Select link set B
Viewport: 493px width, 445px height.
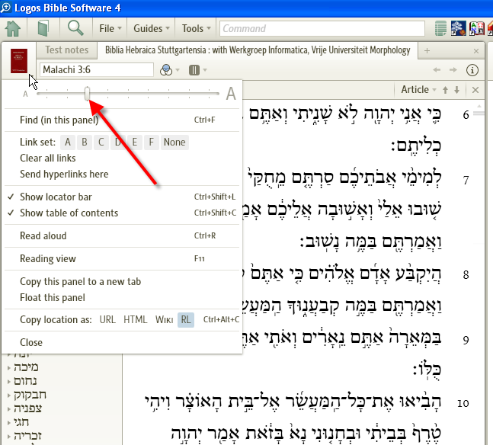85,142
